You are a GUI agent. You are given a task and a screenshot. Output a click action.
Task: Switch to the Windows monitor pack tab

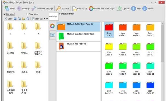pyautogui.click(x=52, y=35)
